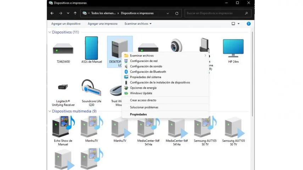Select the A52s de Manuel phone icon
Screen dimensions: 303x170
click(91, 48)
